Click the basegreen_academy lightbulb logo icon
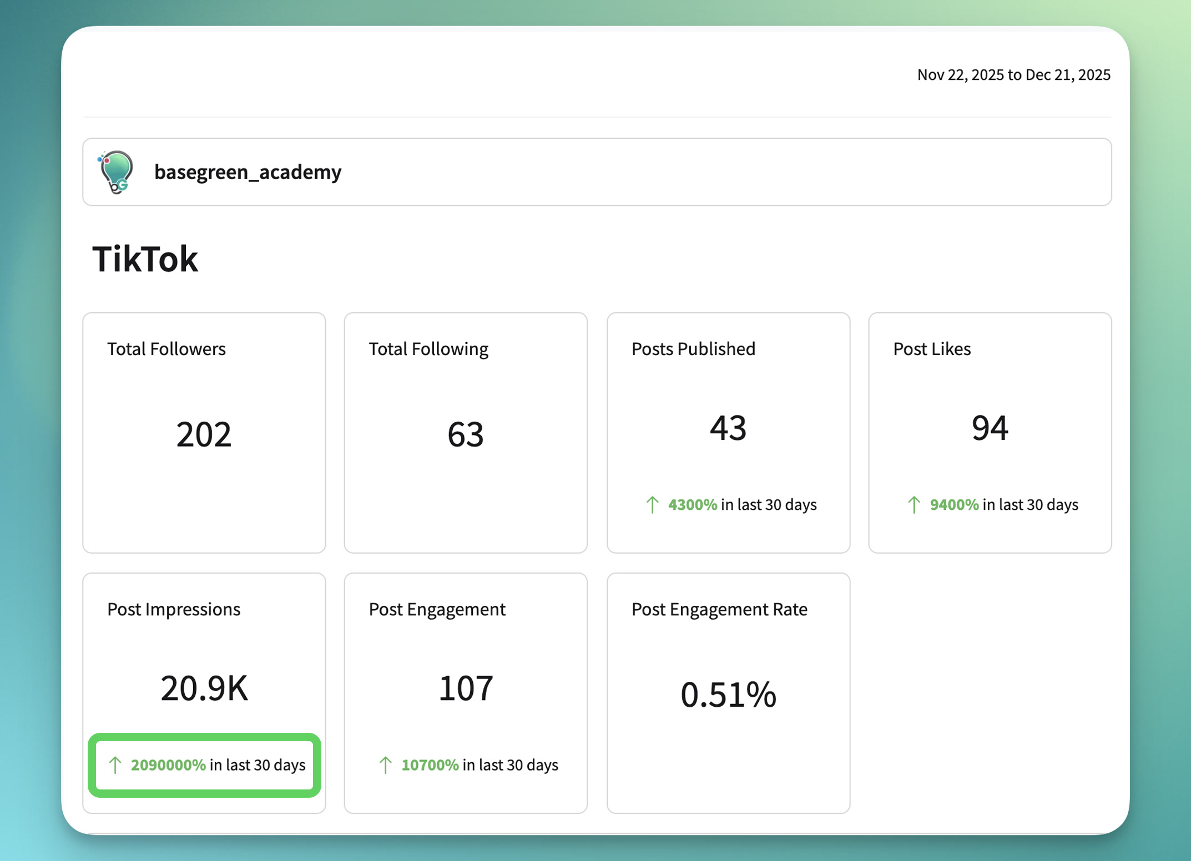This screenshot has width=1191, height=861. 116,172
